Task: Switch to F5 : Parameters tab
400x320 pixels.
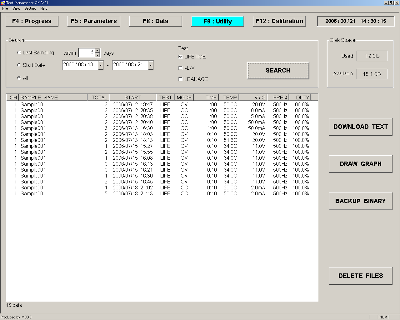Action: coord(94,21)
